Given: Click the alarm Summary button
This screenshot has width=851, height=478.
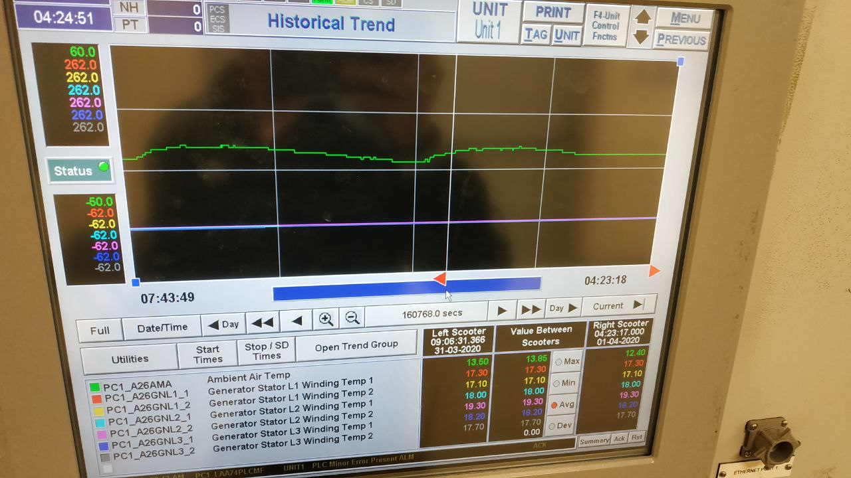Looking at the screenshot, I should 594,441.
